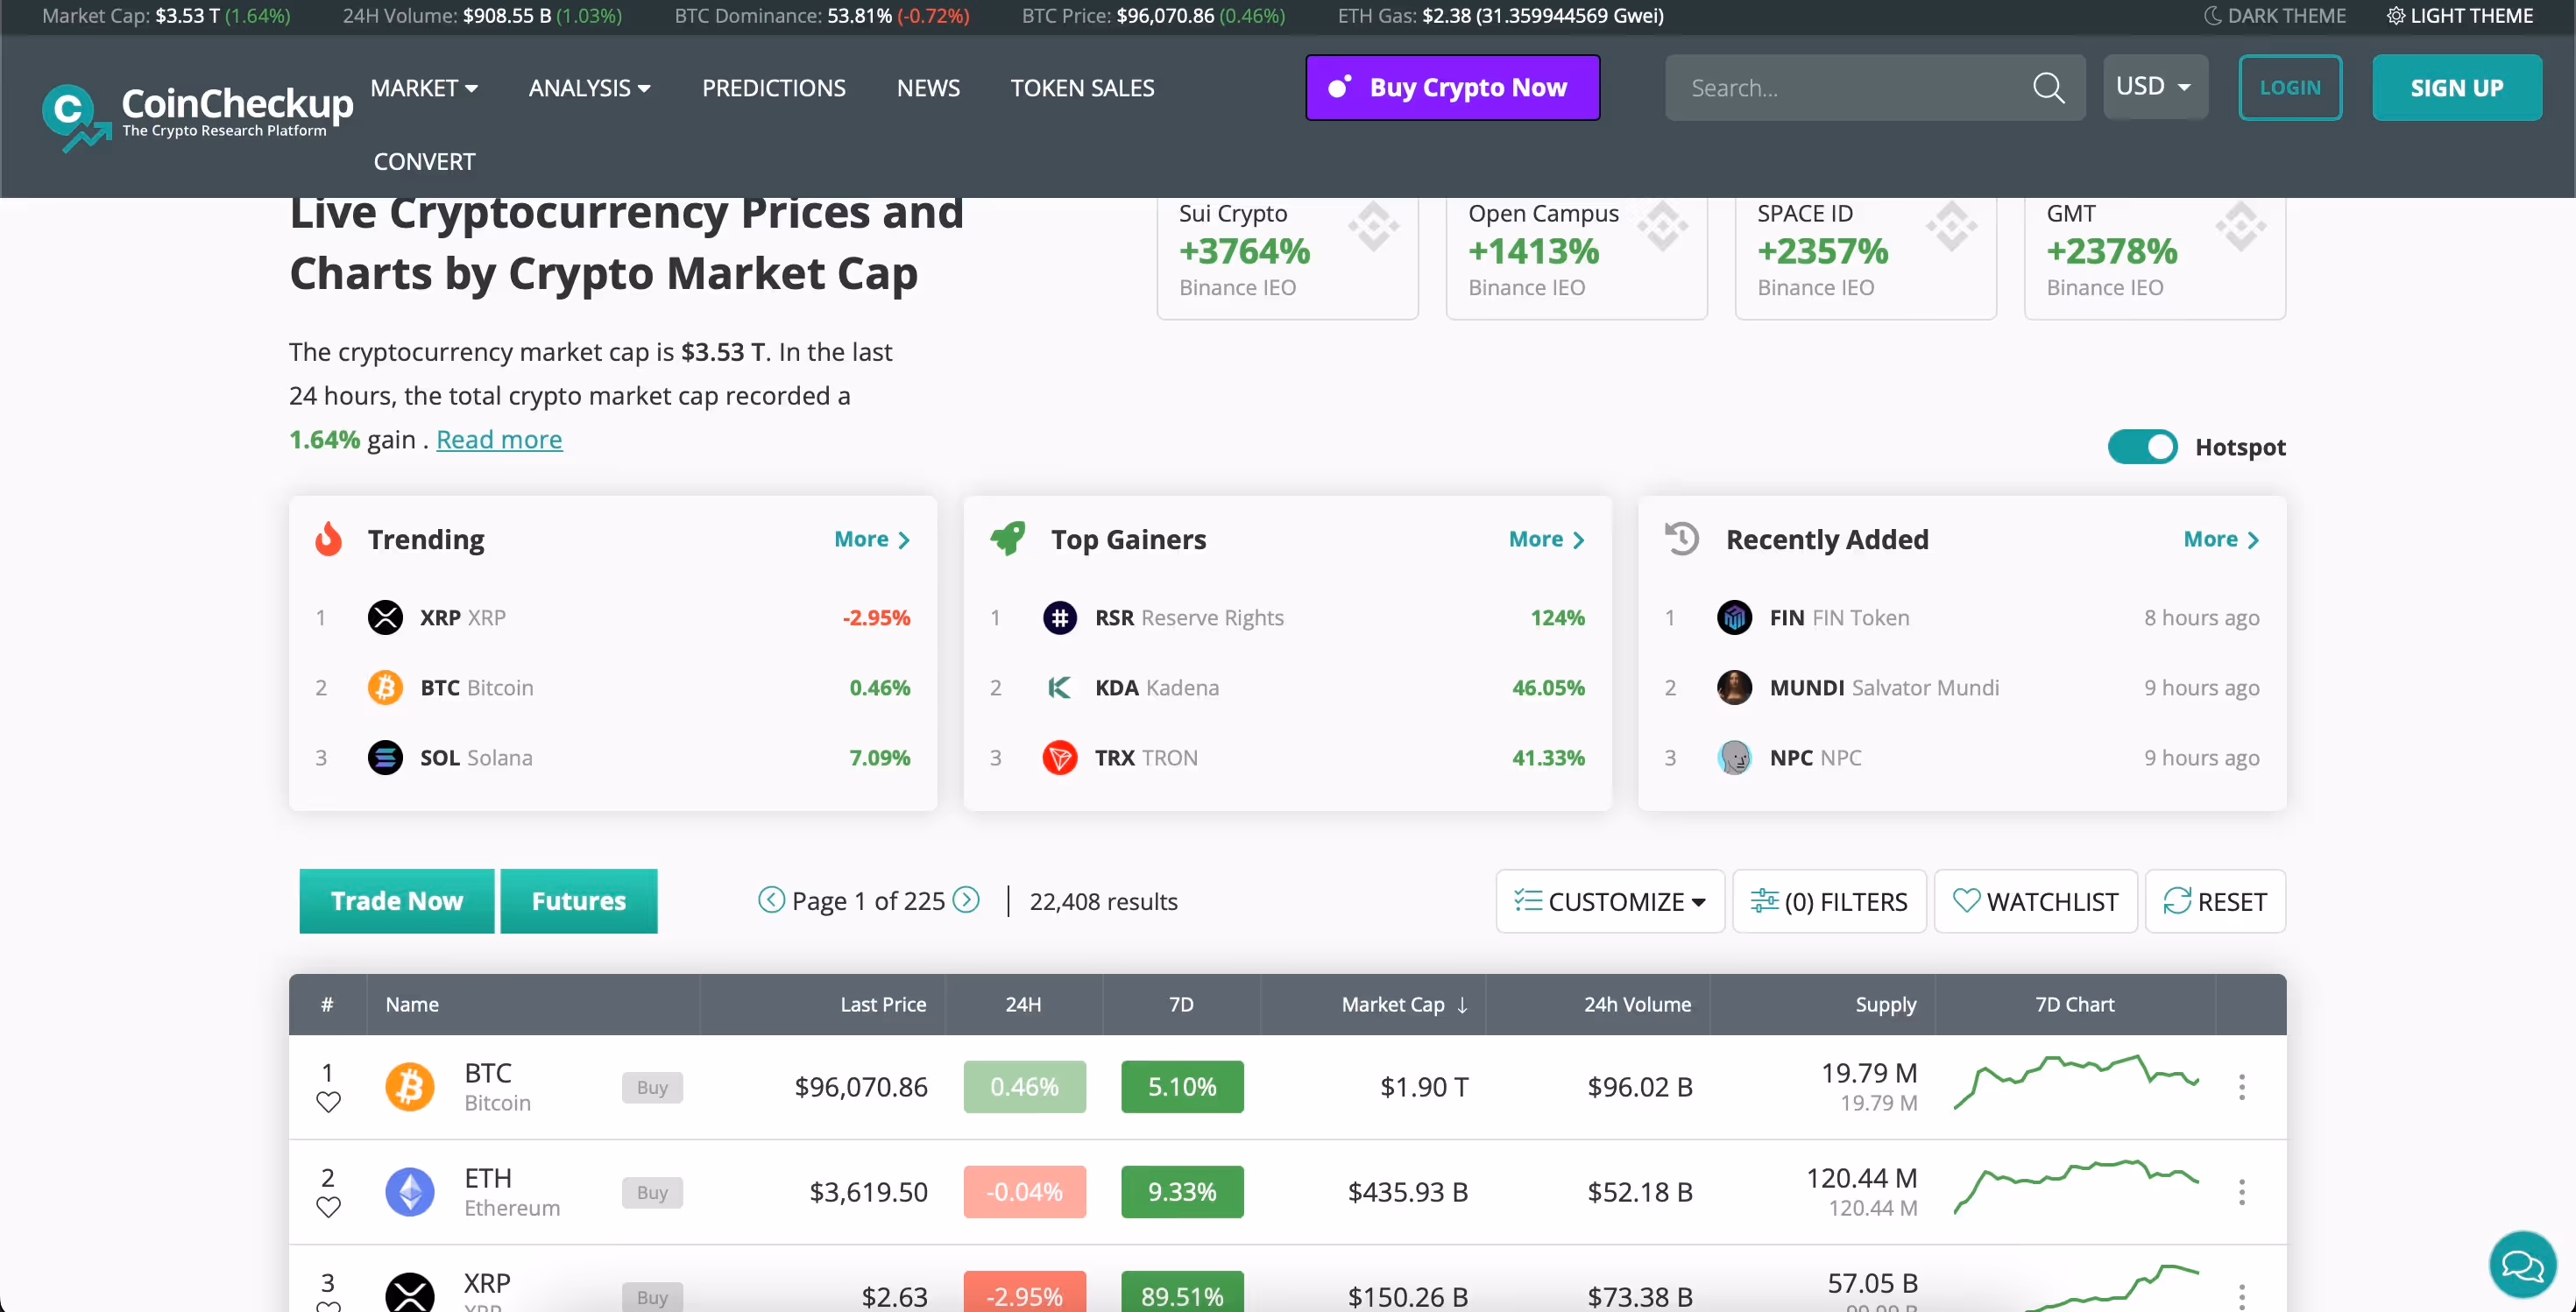Screen dimensions: 2576x1312
Task: Add Ethereum to watchlist with heart icon
Action: coord(328,1207)
